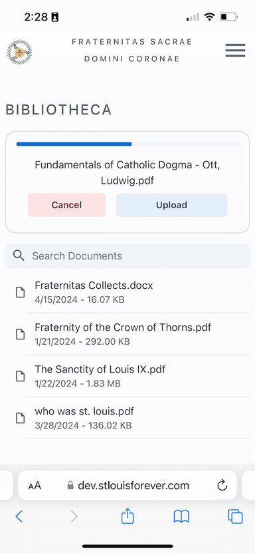Image resolution: width=255 pixels, height=553 pixels.
Task: Open Safari bookmarks book icon
Action: (x=181, y=516)
